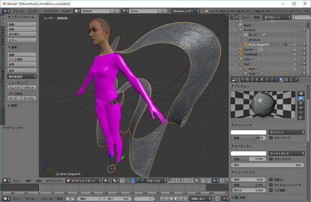The width and height of the screenshot is (311, 202).
Task: Click the Blender logo in info header
Action: point(206,11)
